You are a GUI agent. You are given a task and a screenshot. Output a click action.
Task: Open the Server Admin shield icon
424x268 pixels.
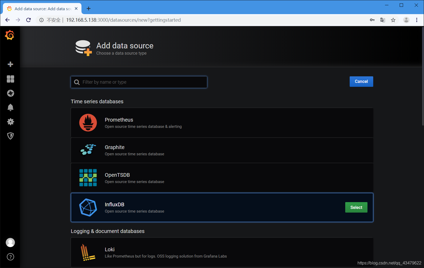click(x=10, y=136)
